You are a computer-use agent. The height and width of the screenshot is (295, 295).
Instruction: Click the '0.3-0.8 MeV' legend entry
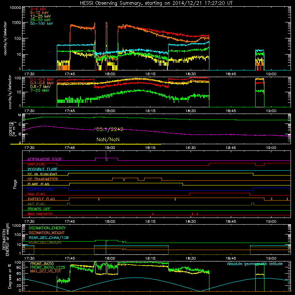click(42, 83)
